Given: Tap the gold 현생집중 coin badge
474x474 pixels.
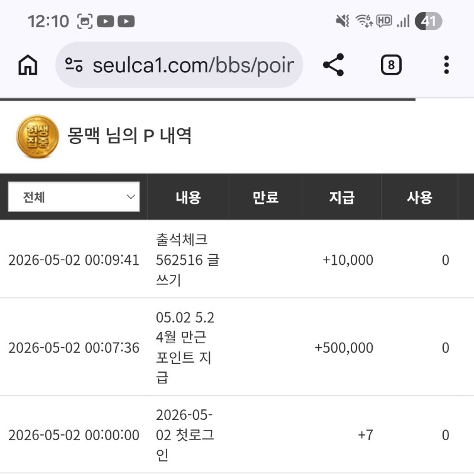Looking at the screenshot, I should 37,137.
